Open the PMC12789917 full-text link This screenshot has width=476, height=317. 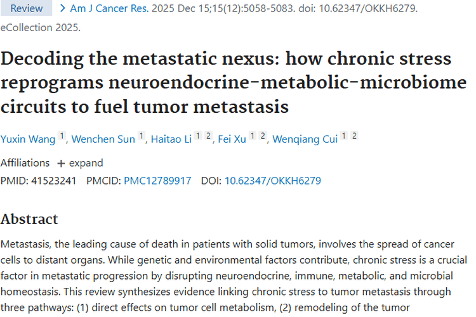pos(157,181)
